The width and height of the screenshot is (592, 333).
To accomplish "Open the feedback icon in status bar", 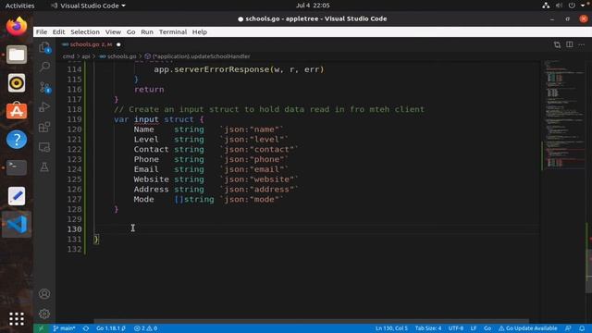I will point(568,328).
